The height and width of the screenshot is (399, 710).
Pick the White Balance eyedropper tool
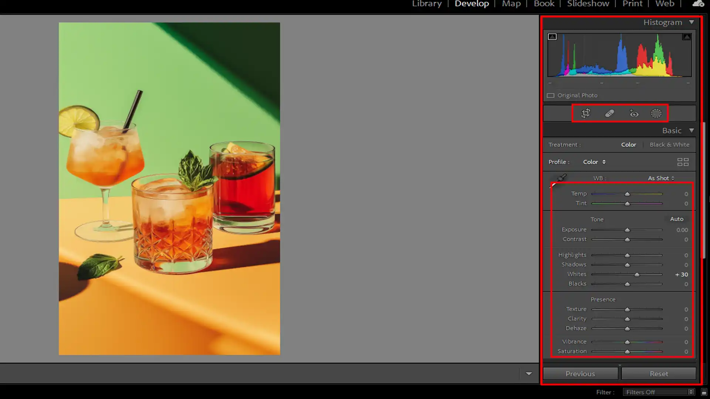561,178
